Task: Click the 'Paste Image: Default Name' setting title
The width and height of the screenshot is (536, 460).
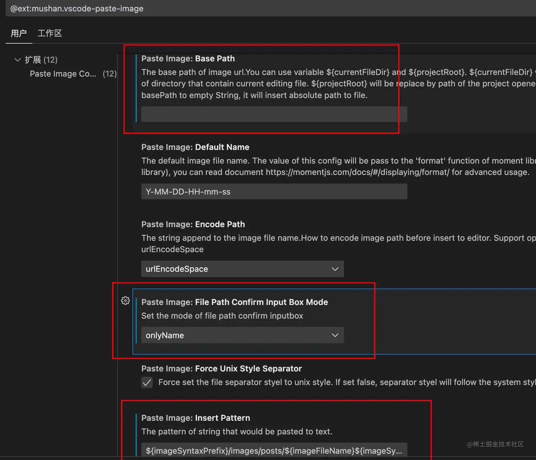Action: 195,147
